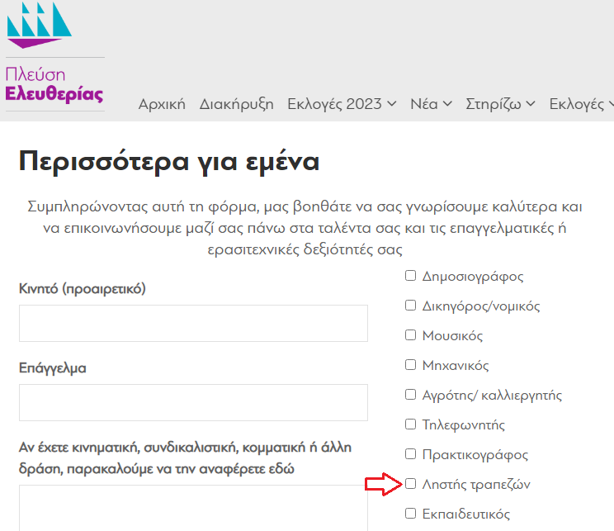Enable the Μηχανικός checkbox

[x=410, y=365]
